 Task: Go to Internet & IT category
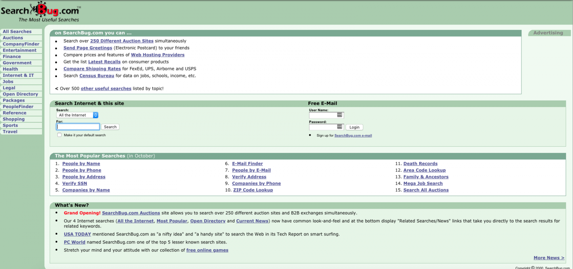[18, 75]
